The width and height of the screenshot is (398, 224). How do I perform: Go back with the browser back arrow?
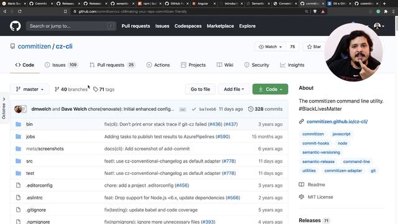[4, 11]
